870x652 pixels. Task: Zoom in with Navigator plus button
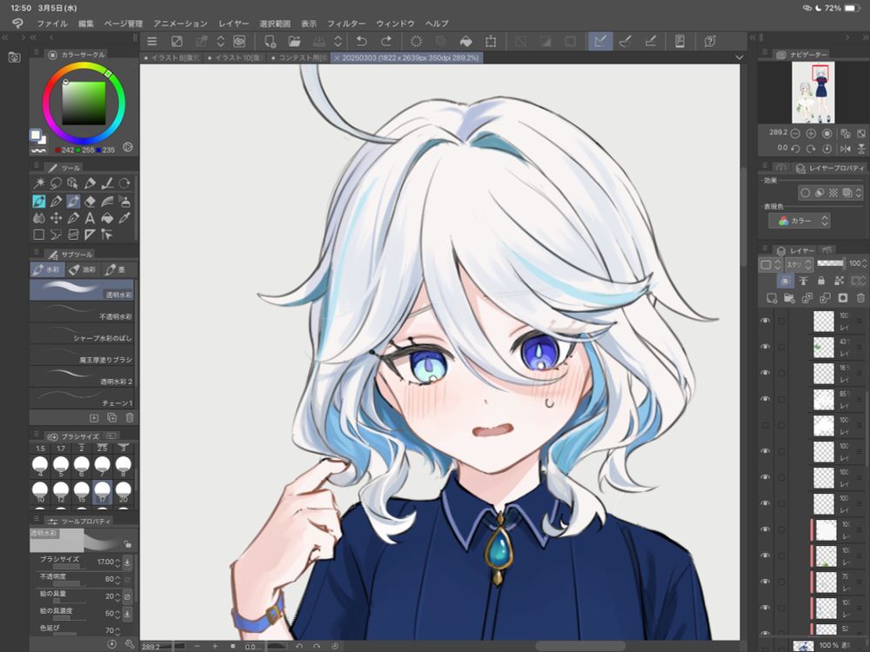(811, 134)
